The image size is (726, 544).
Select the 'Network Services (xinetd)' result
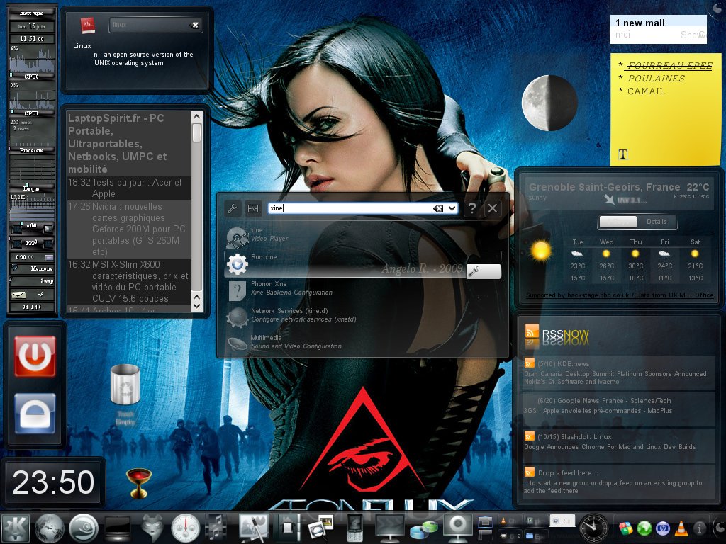pos(363,318)
